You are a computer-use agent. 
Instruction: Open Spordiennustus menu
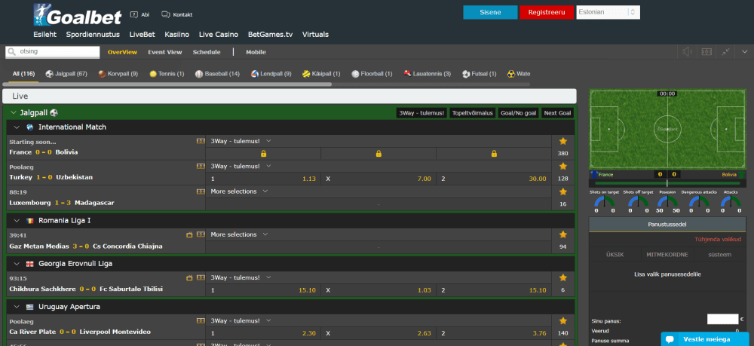coord(93,35)
